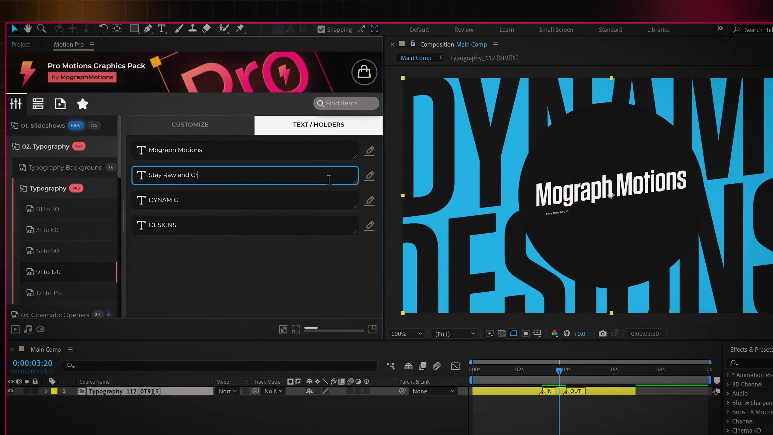The height and width of the screenshot is (435, 773).
Task: Select the Clone Stamp tool
Action: [192, 29]
